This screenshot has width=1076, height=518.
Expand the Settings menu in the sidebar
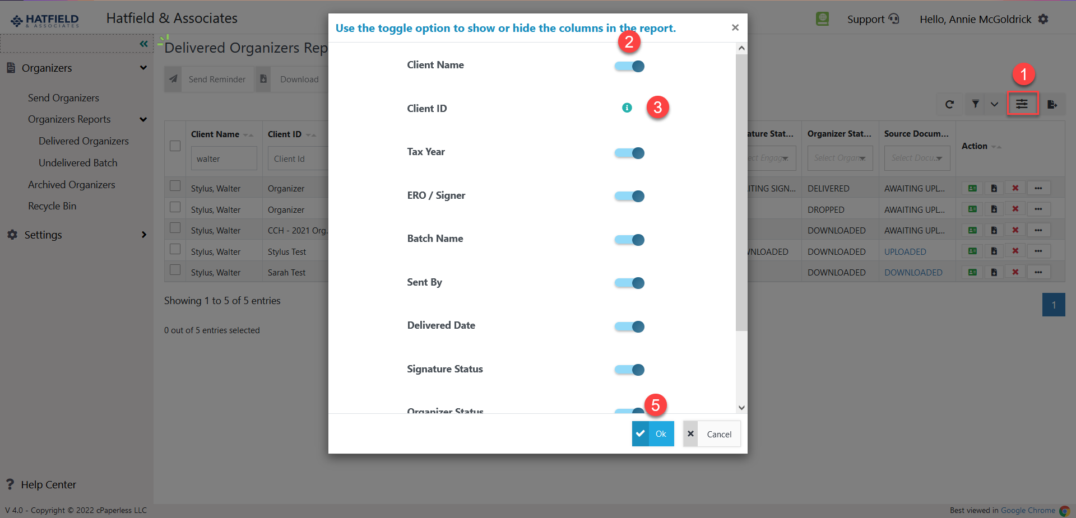tap(43, 235)
